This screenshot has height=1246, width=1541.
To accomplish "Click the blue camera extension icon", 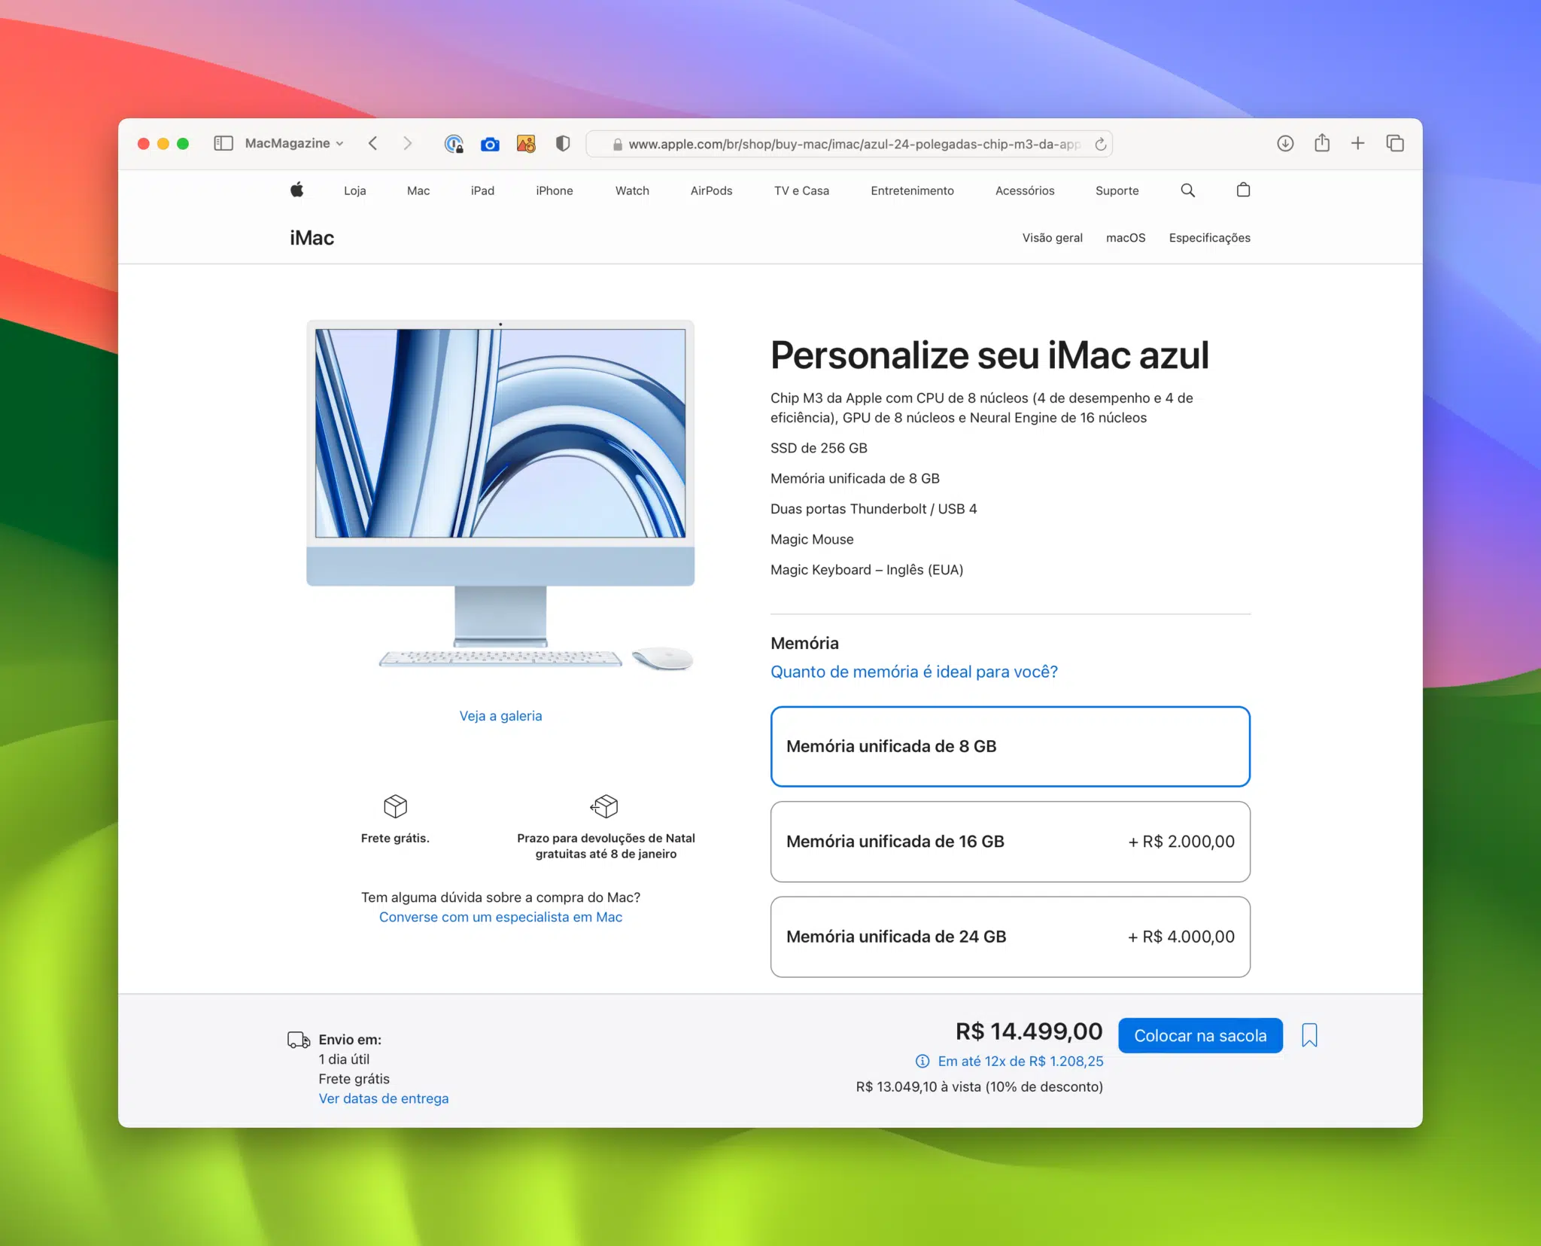I will pyautogui.click(x=490, y=144).
